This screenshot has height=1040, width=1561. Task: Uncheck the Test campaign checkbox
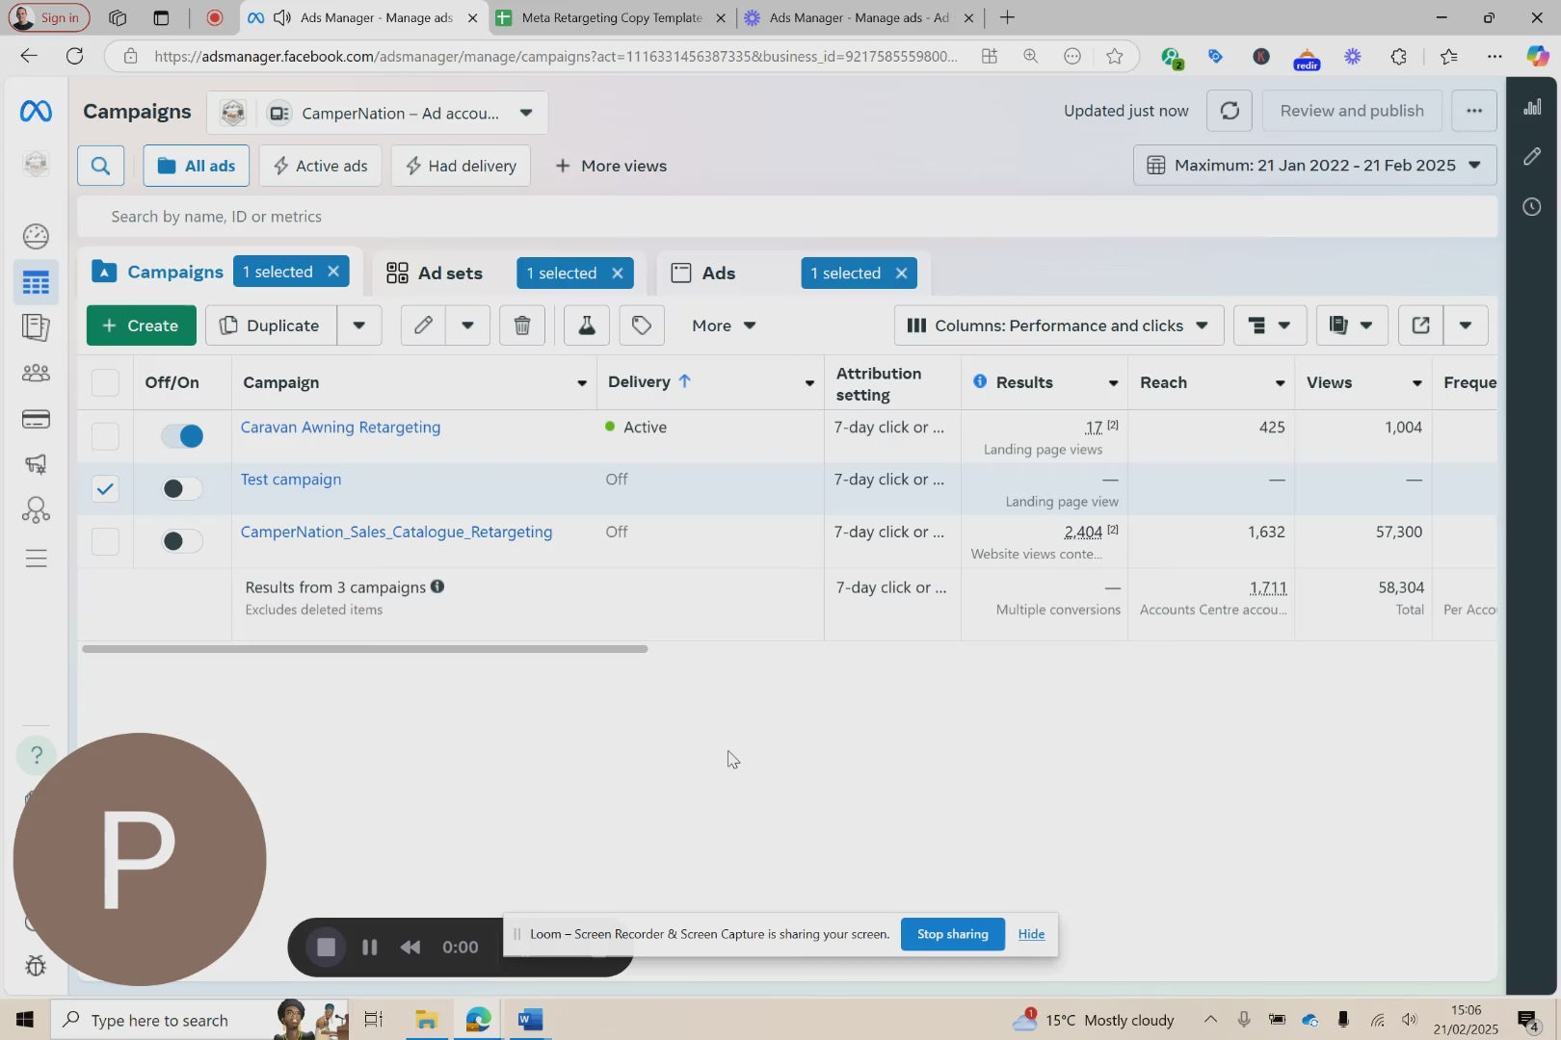pyautogui.click(x=105, y=488)
